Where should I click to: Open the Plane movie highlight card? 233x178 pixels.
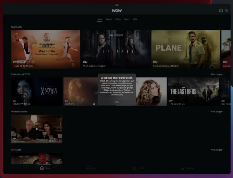pyautogui.click(x=186, y=49)
